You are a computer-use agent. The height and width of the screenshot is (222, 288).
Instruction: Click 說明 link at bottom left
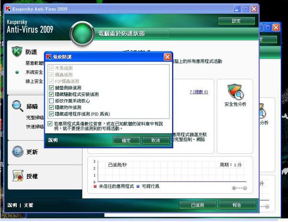coord(12,205)
